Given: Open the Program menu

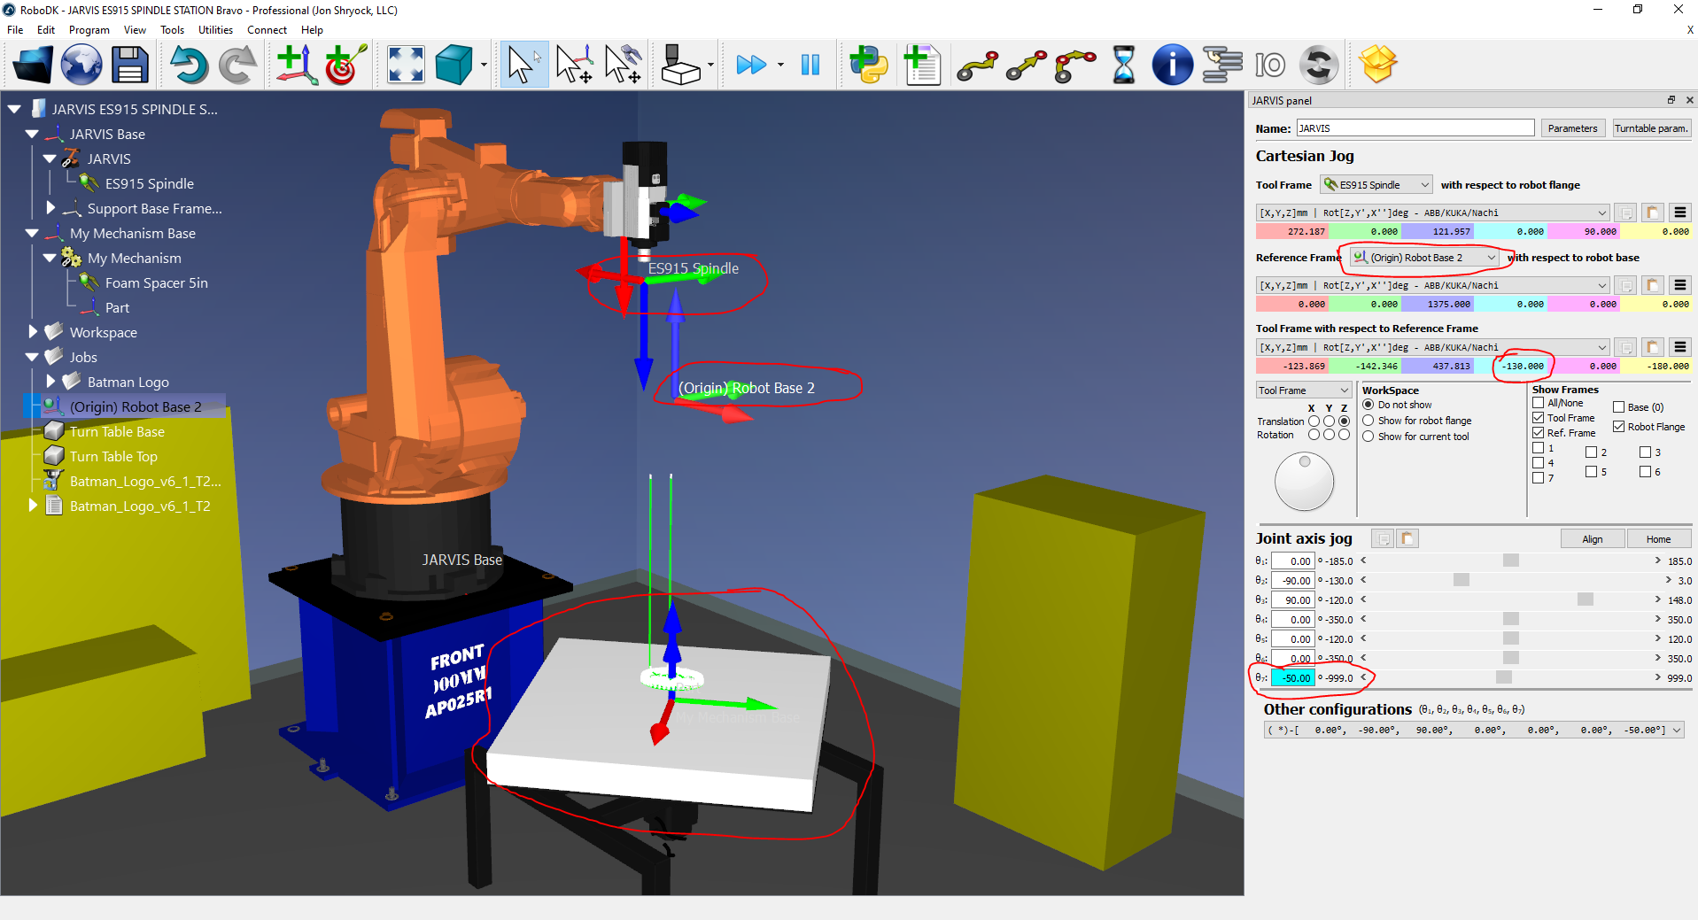Looking at the screenshot, I should [x=89, y=30].
